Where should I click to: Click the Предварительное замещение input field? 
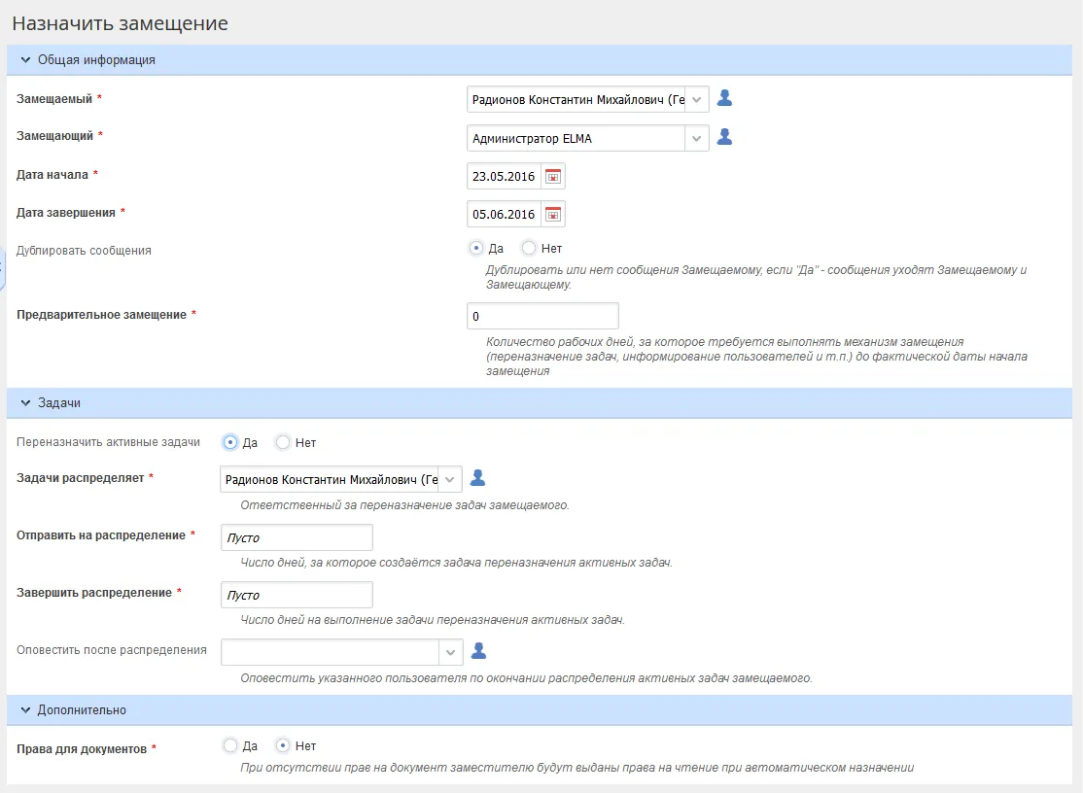pyautogui.click(x=542, y=316)
